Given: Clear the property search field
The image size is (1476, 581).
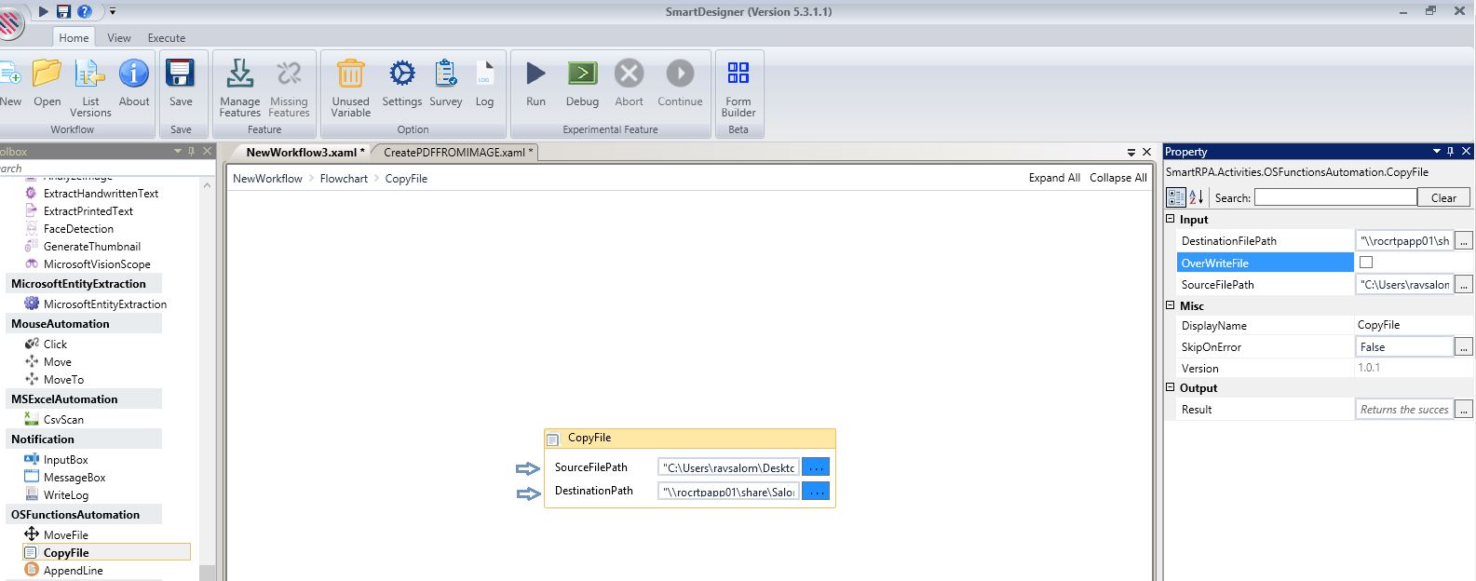Looking at the screenshot, I should click(1443, 197).
